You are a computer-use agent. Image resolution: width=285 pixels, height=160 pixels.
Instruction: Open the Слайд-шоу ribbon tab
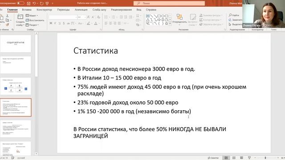[x=99, y=10]
